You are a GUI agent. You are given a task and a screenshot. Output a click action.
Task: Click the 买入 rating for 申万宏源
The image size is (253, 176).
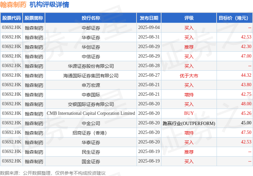tap(189, 85)
